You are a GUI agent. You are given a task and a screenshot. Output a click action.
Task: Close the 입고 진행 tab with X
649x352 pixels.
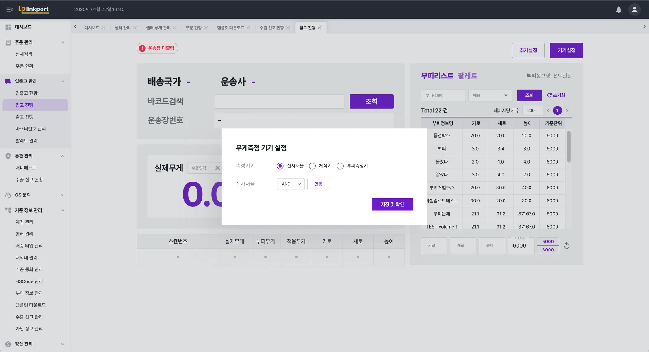tap(319, 28)
